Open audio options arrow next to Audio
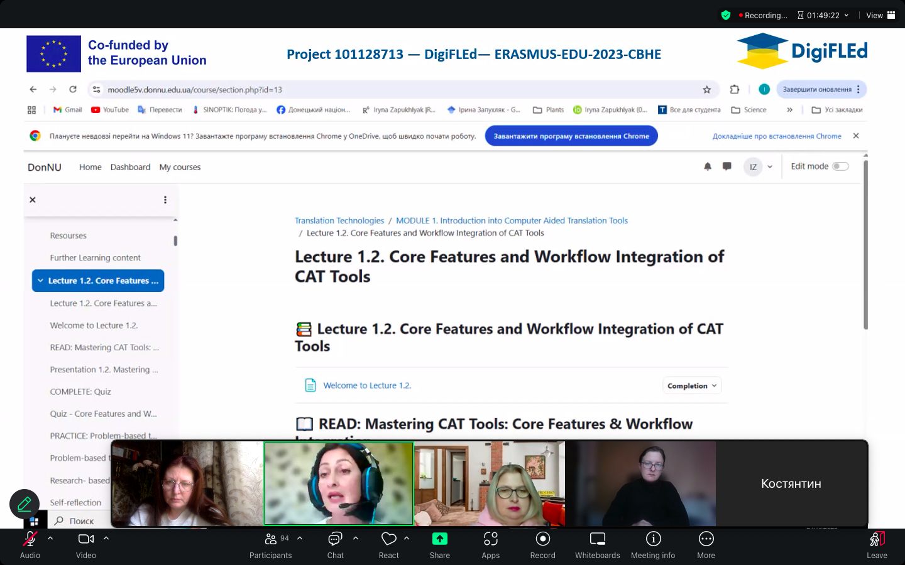 point(50,539)
